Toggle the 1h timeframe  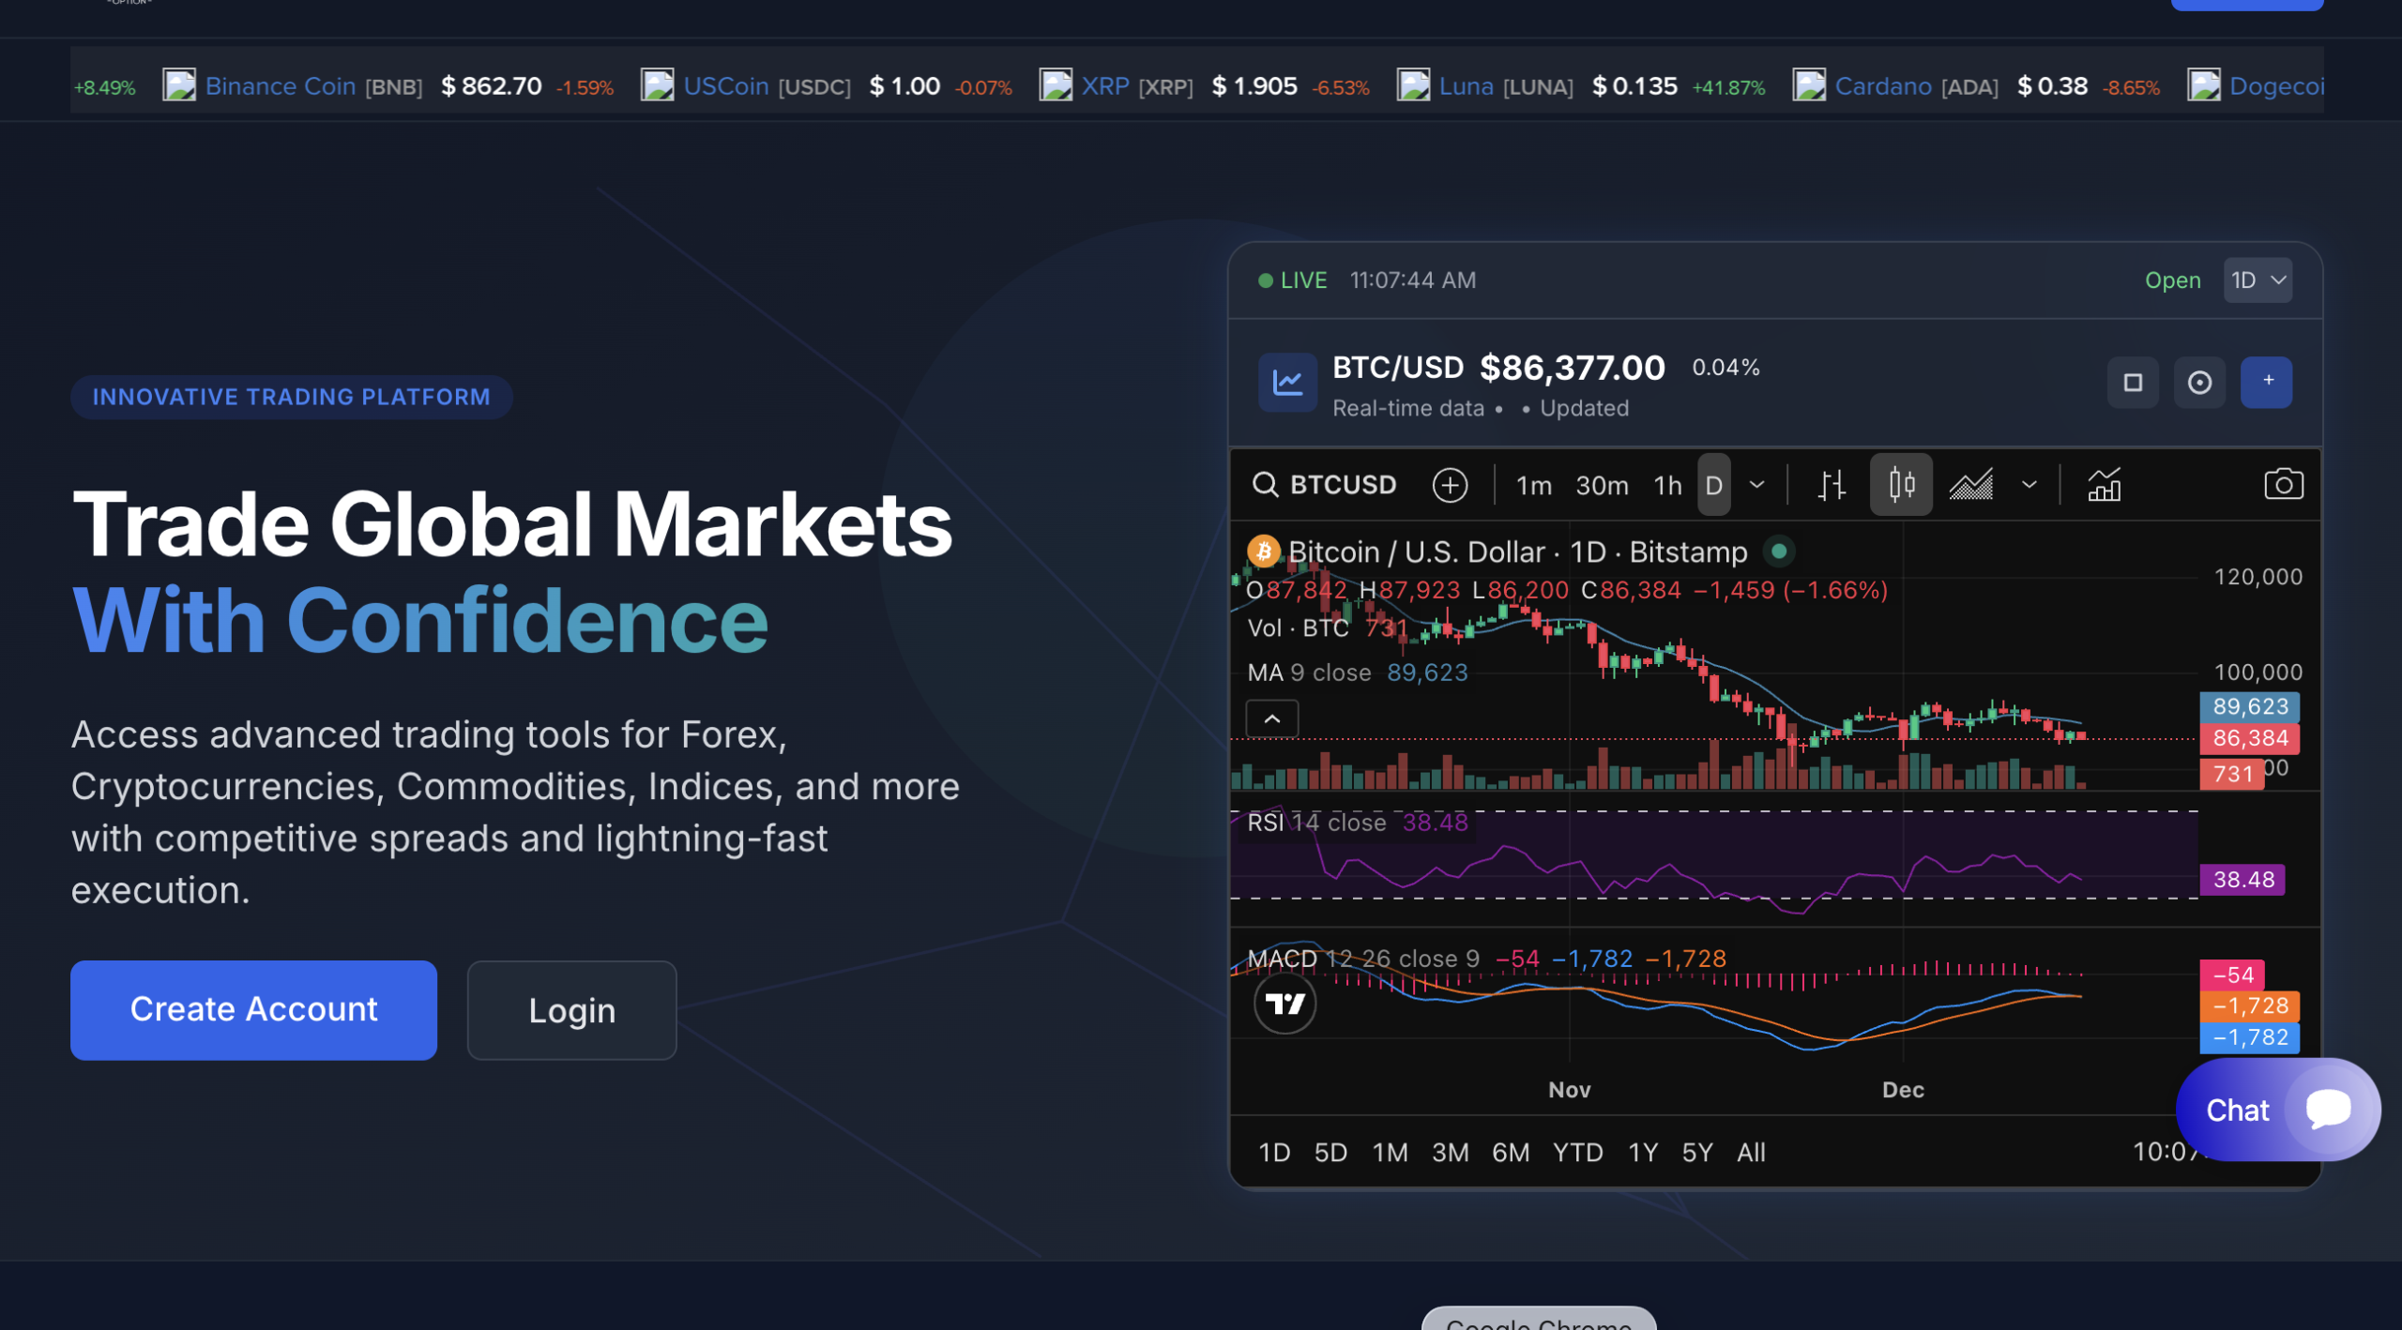1667,485
